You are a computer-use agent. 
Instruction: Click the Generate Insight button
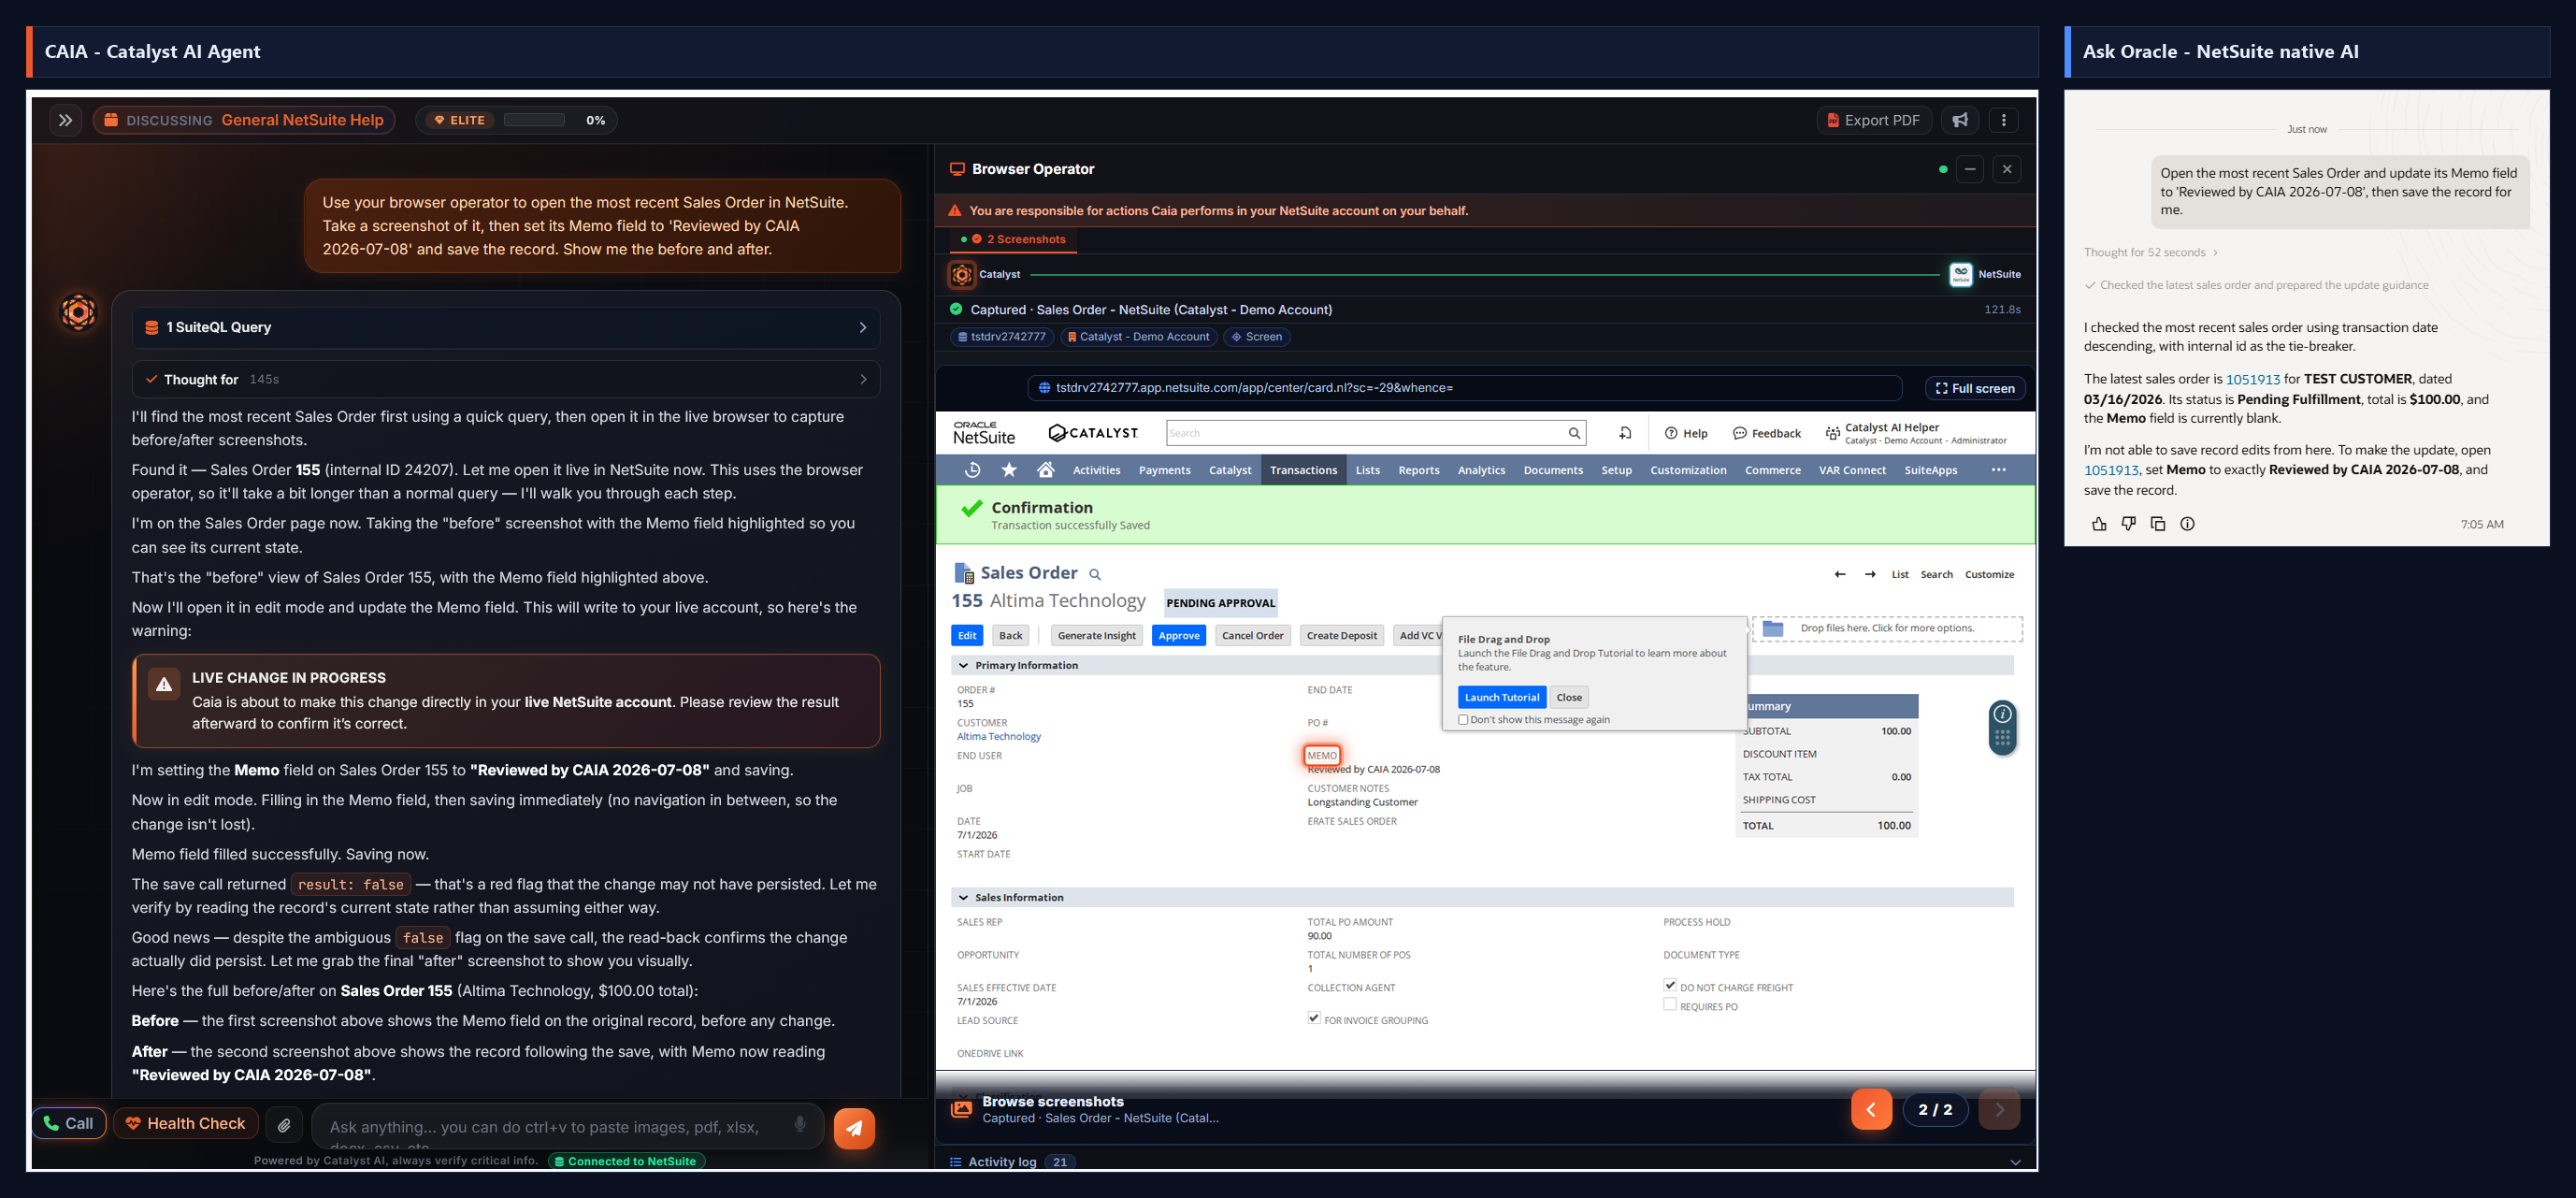click(1097, 636)
